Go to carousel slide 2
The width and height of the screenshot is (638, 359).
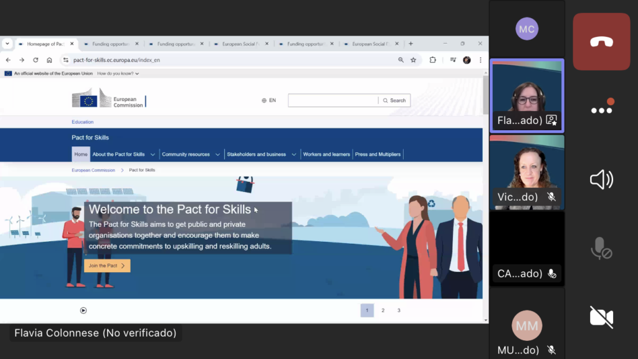[x=383, y=310]
